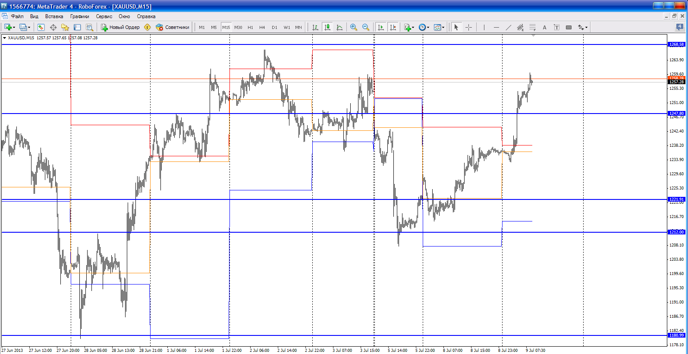
Task: Toggle Chart Shift from right border
Action: tap(393, 27)
